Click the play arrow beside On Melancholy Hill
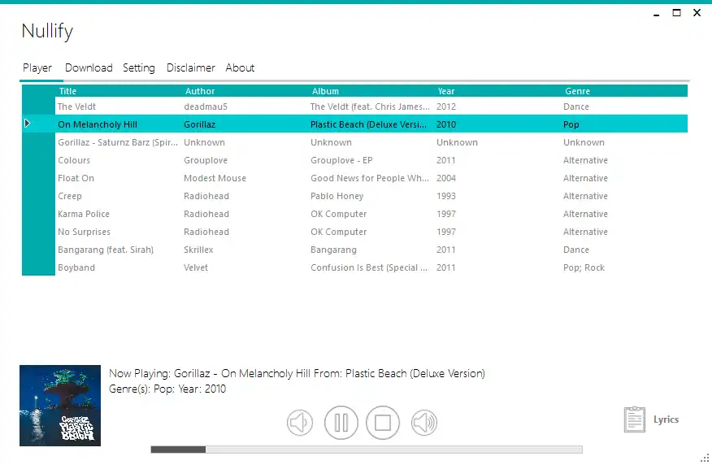712x465 pixels. click(x=28, y=124)
